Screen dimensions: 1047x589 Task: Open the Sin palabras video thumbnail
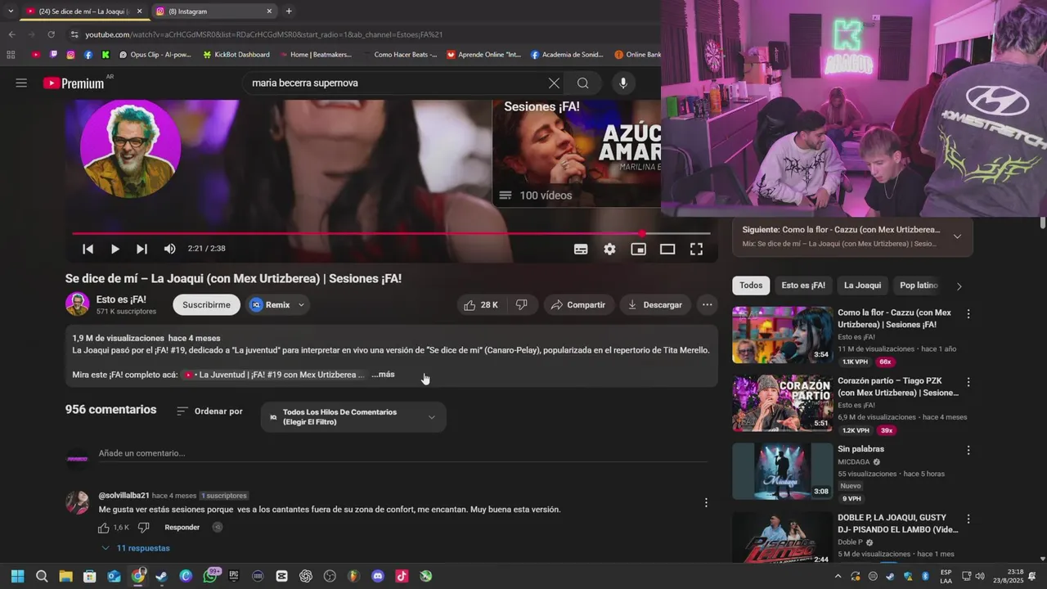tap(782, 471)
